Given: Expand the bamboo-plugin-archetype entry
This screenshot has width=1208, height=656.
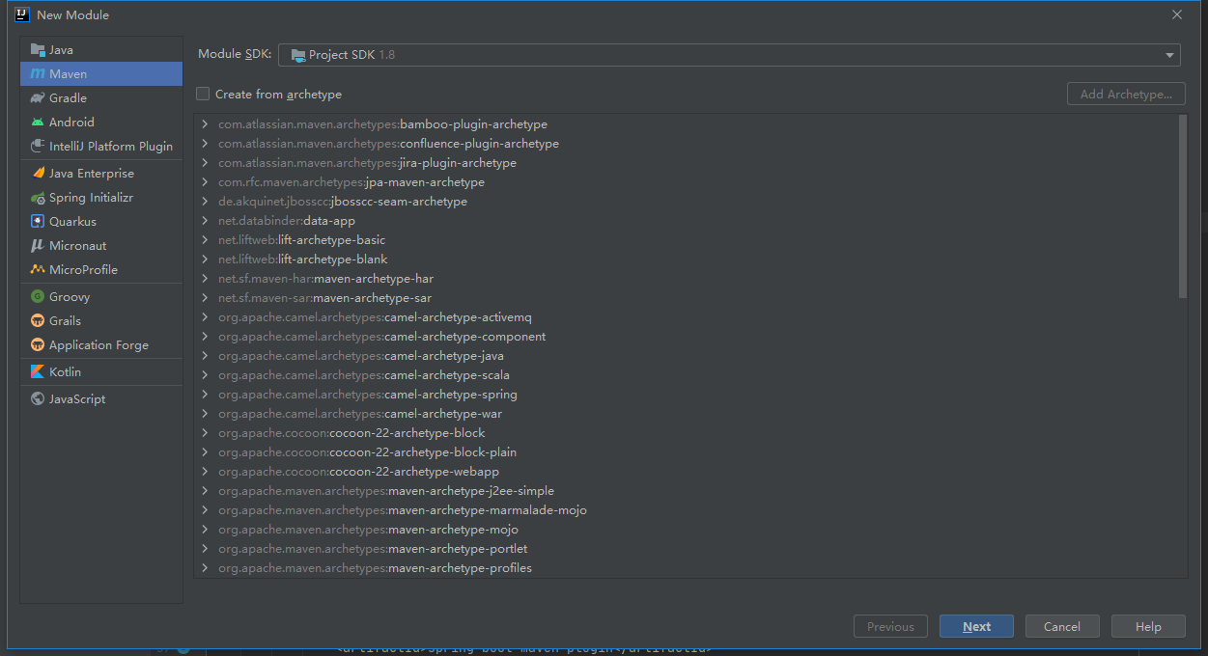Looking at the screenshot, I should pos(206,124).
